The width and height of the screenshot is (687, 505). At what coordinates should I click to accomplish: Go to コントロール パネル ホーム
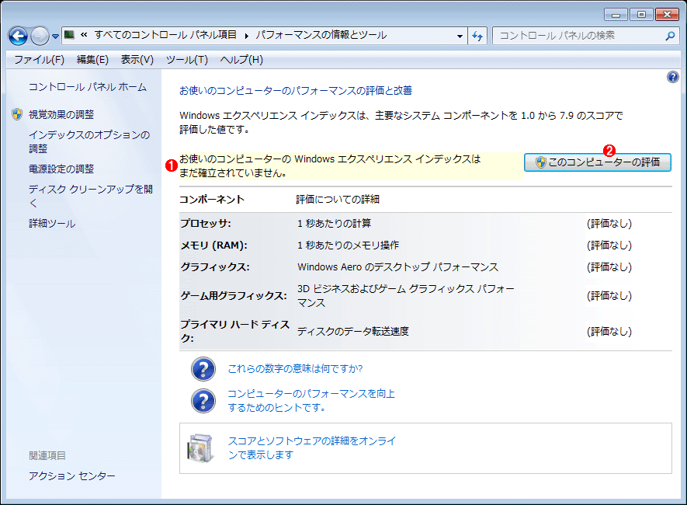tap(88, 87)
